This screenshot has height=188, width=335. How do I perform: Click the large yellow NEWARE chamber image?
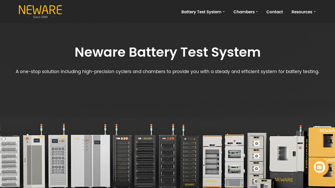tap(322, 157)
